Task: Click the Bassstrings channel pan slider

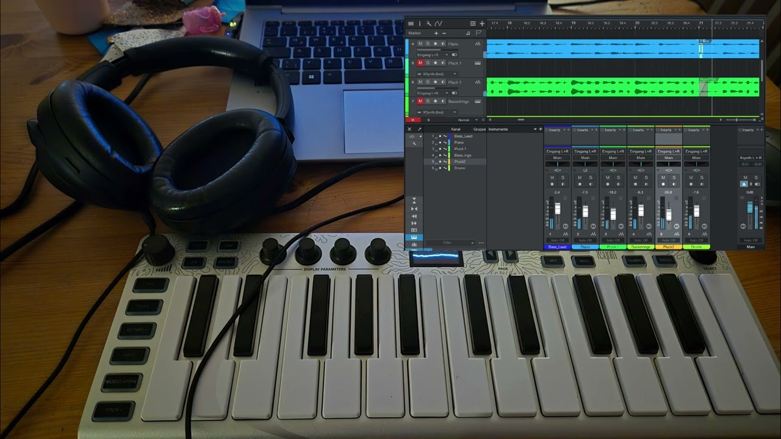Action: [641, 164]
